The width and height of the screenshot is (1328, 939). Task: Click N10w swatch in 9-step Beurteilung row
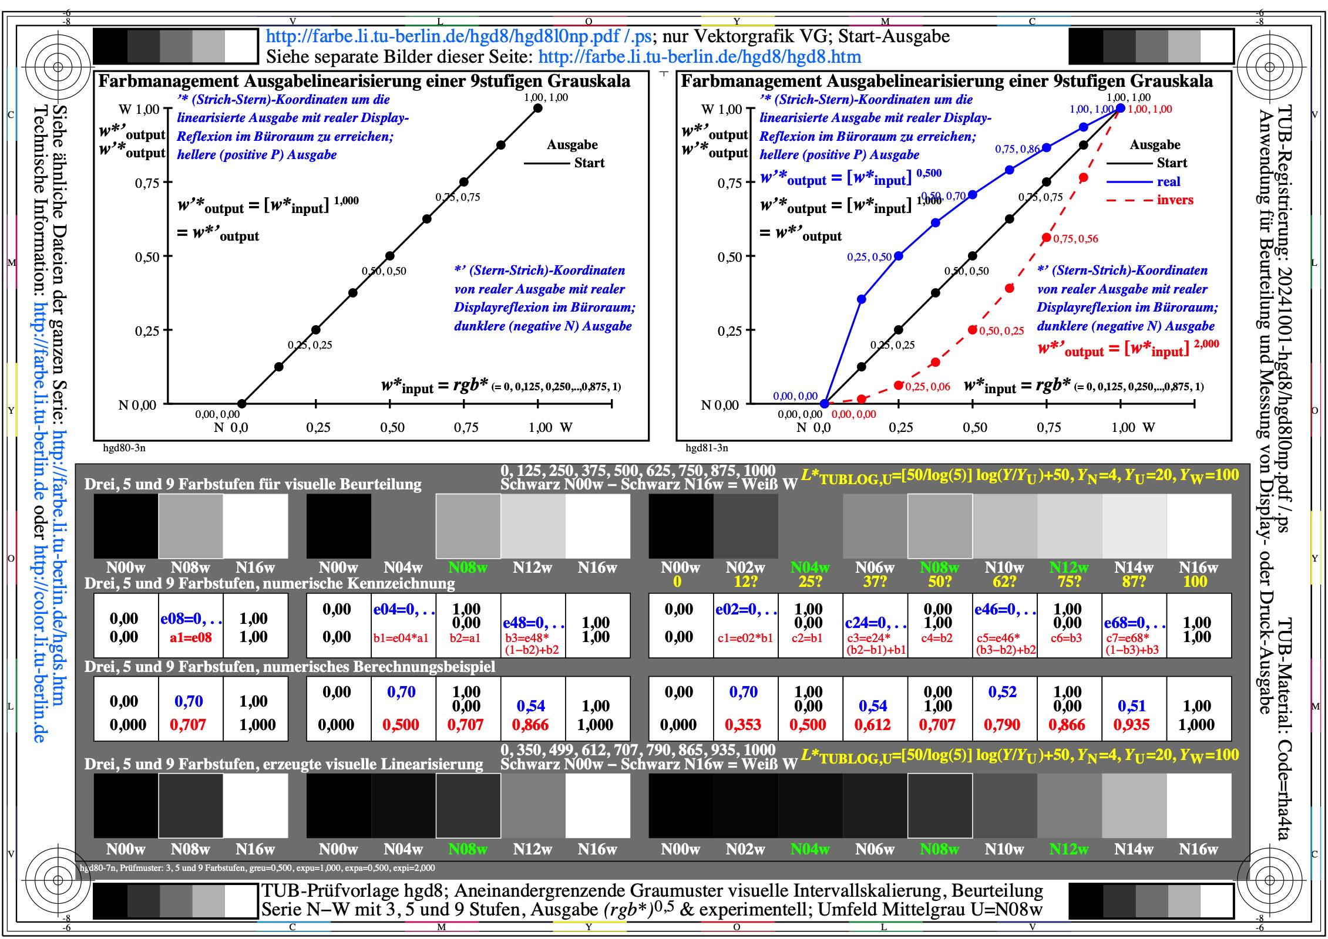pyautogui.click(x=1004, y=526)
